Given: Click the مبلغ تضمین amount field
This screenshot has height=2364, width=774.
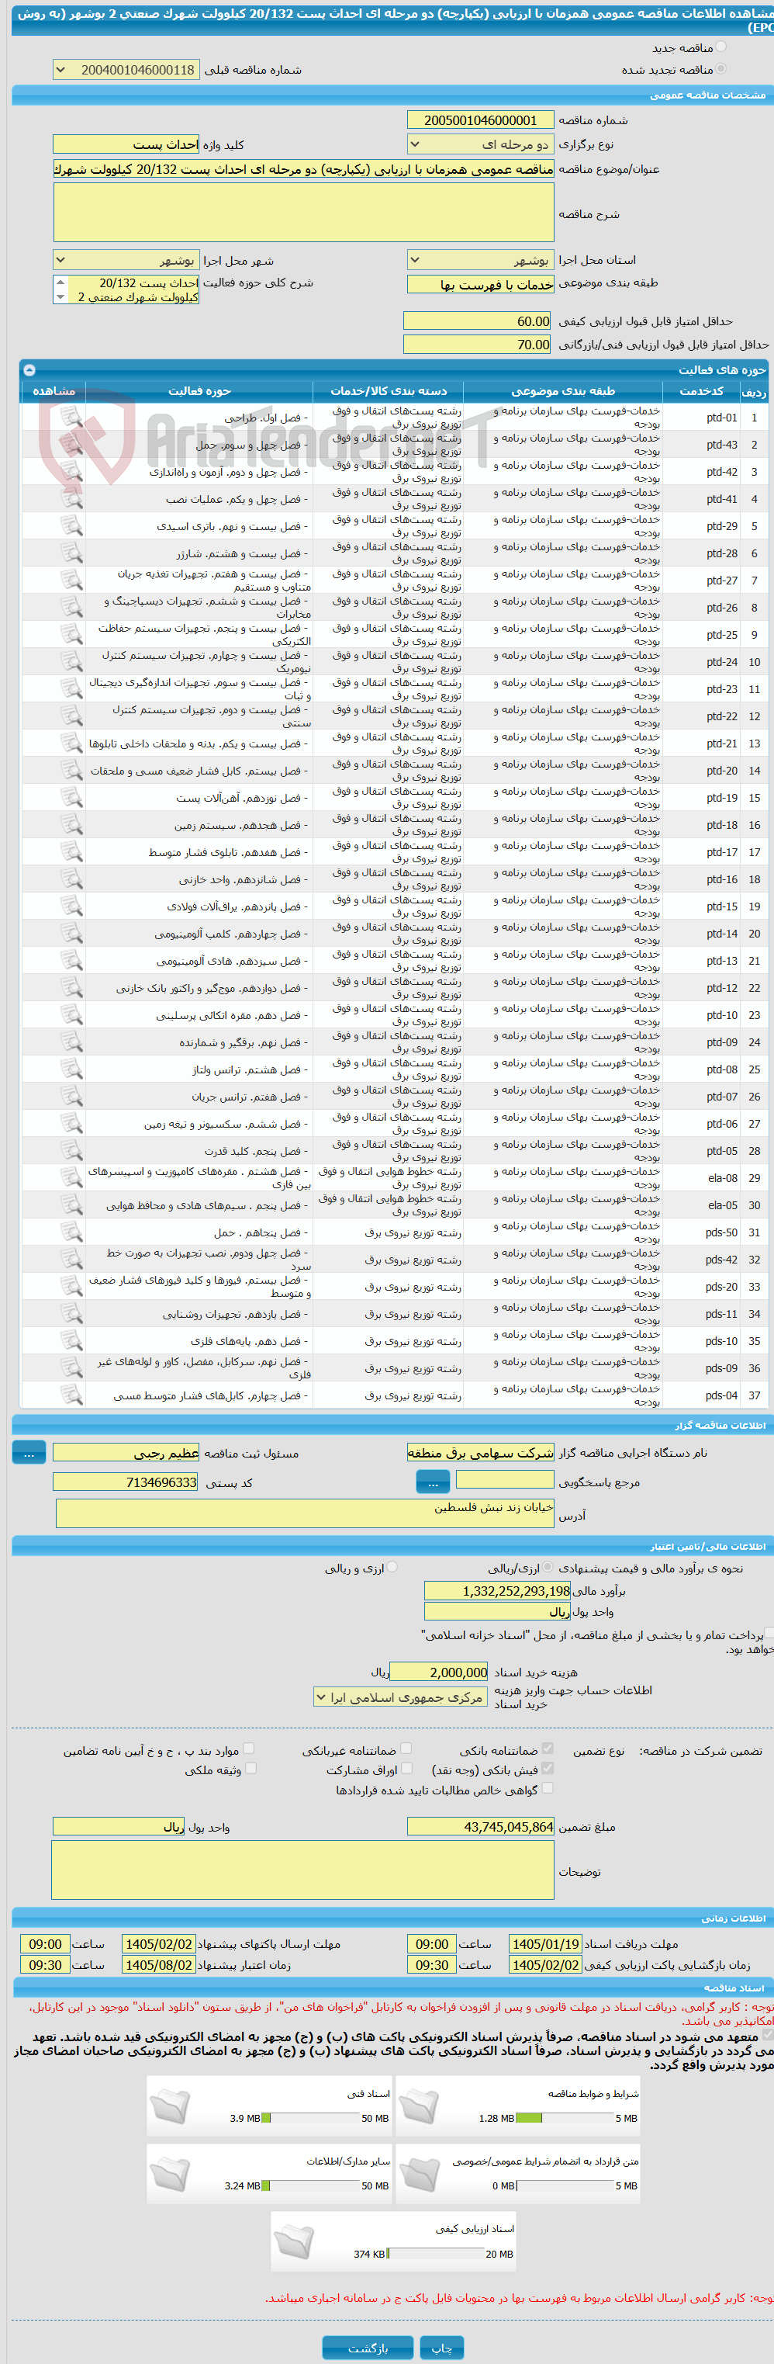Looking at the screenshot, I should click(x=479, y=1825).
